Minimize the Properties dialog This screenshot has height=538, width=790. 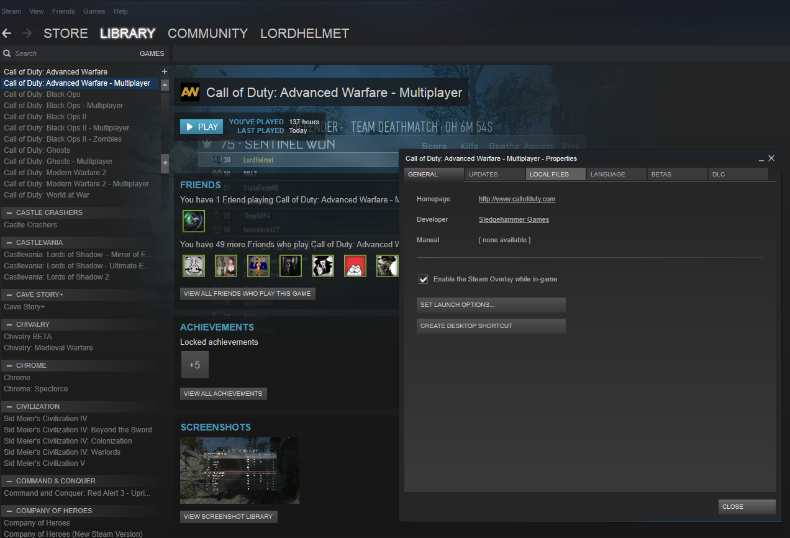pyautogui.click(x=761, y=159)
